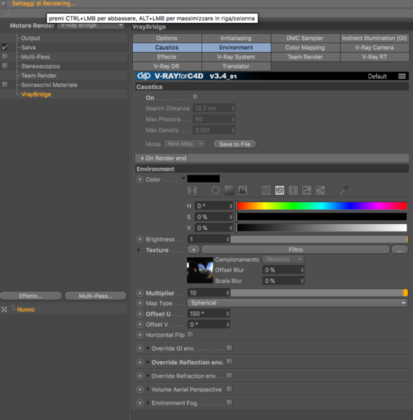Viewport: 413px width, 420px height.
Task: Click the black Environment Color swatch
Action: pyautogui.click(x=203, y=178)
